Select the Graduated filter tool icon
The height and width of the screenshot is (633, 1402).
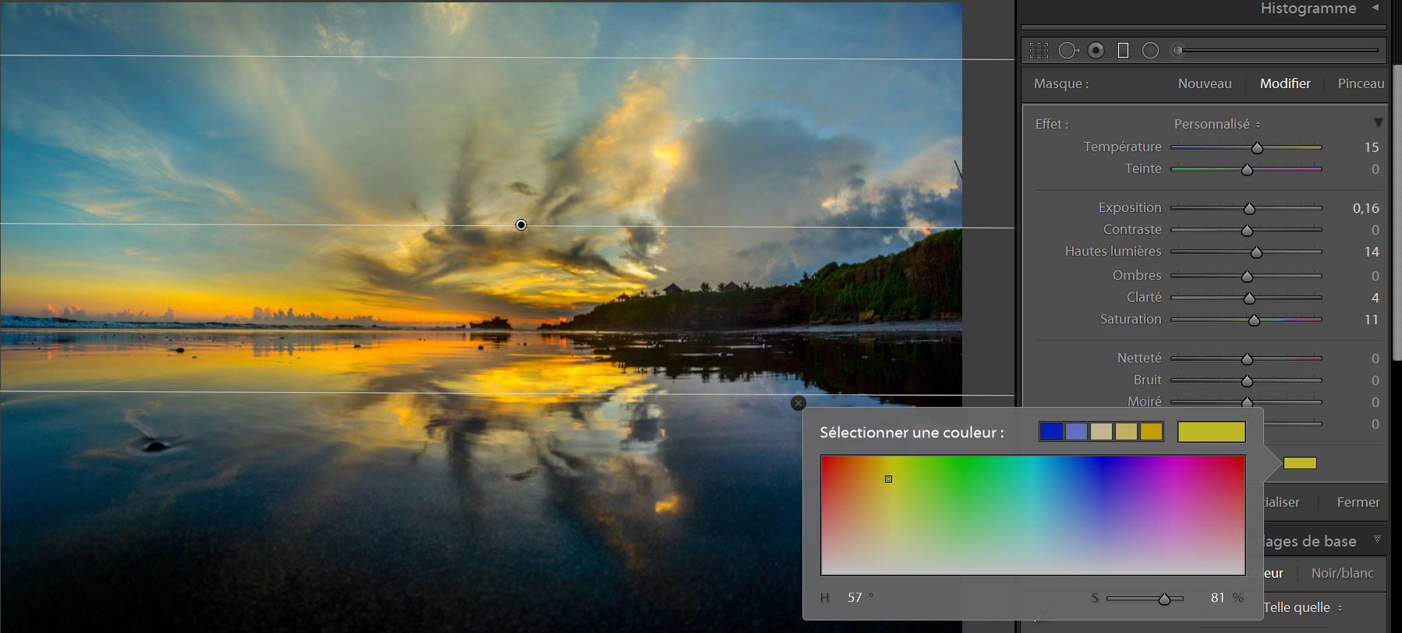click(x=1123, y=51)
